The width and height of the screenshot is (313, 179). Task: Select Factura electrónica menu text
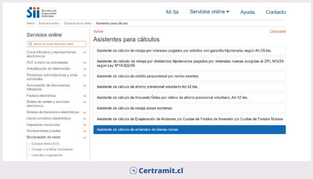click(41, 95)
